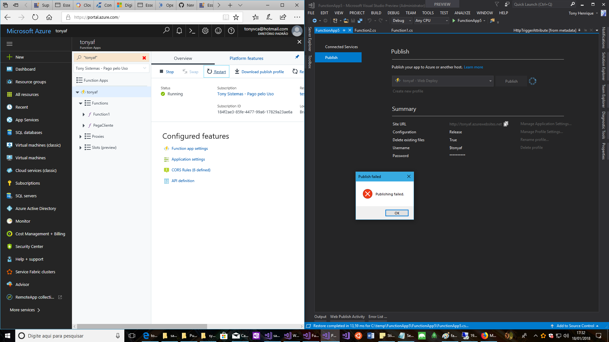Screen dimensions: 609x342
Task: Click OK to dismiss the Publish failed dialog
Action: click(396, 212)
